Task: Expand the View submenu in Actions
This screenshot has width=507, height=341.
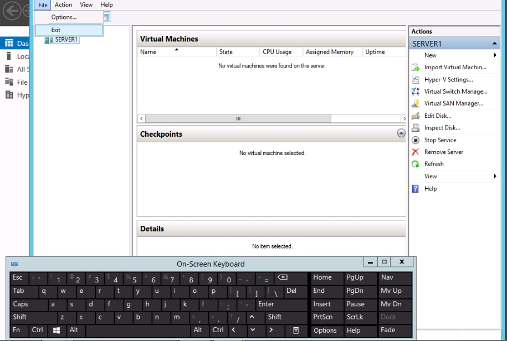Action: [494, 177]
